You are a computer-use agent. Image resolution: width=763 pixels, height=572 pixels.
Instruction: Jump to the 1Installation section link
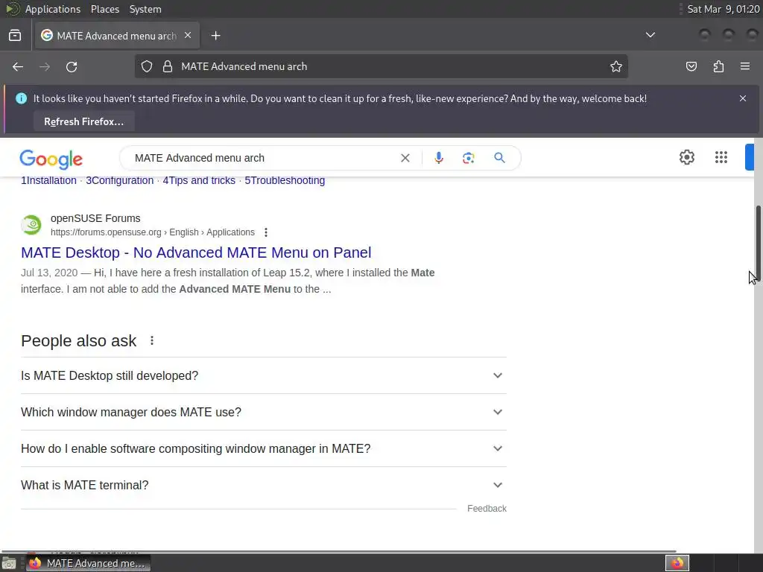click(x=48, y=180)
